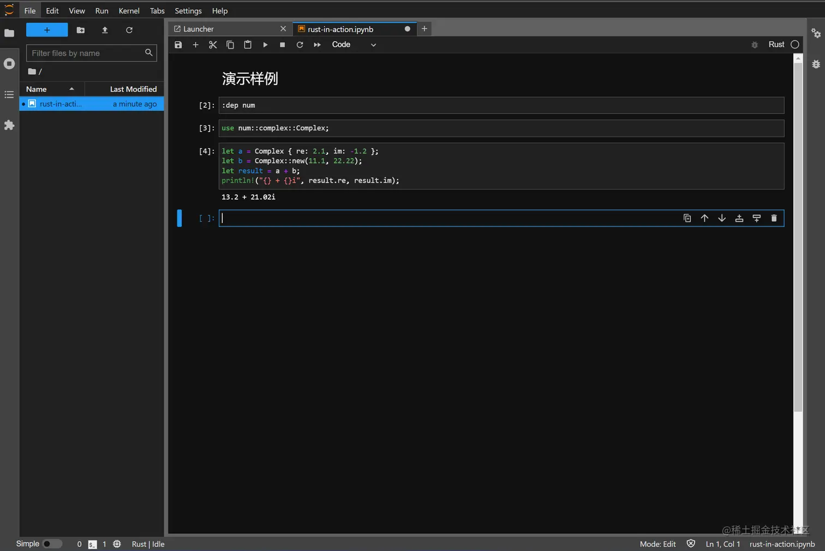
Task: Open the Kernel menu
Action: pyautogui.click(x=129, y=11)
